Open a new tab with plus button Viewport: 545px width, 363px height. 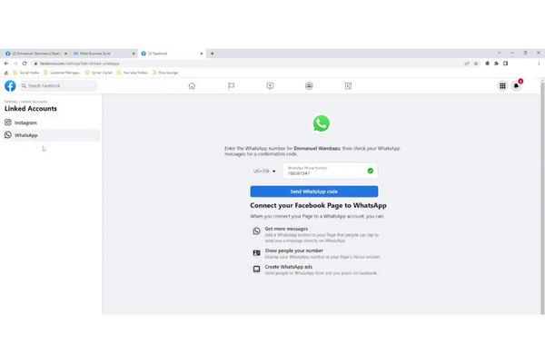(x=212, y=54)
